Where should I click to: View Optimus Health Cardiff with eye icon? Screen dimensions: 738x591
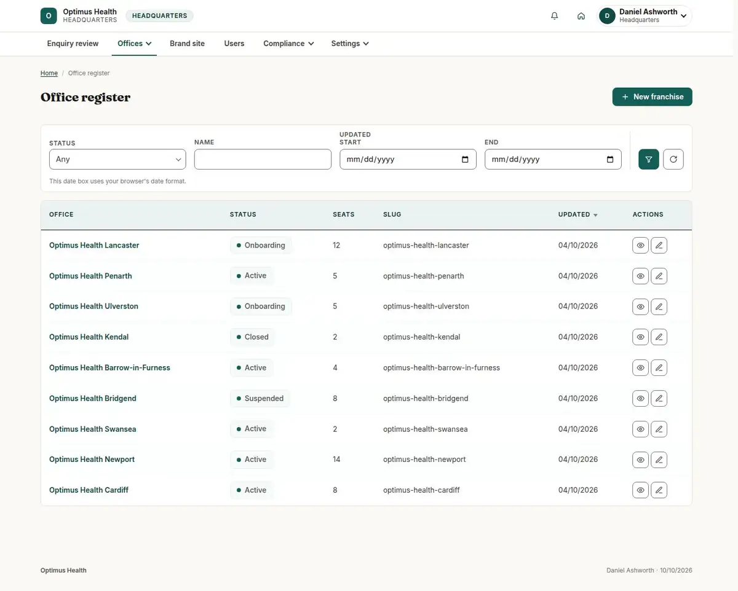[640, 490]
